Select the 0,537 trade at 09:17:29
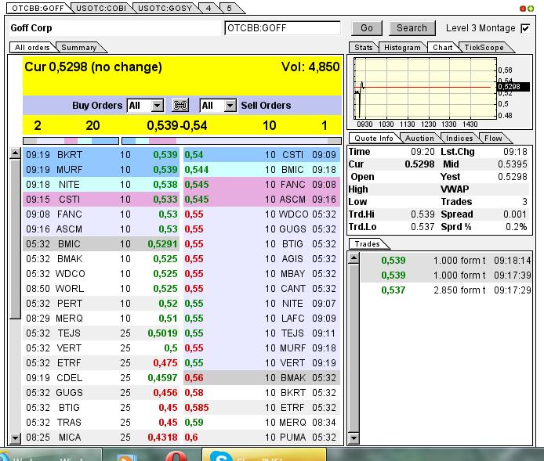 446,290
